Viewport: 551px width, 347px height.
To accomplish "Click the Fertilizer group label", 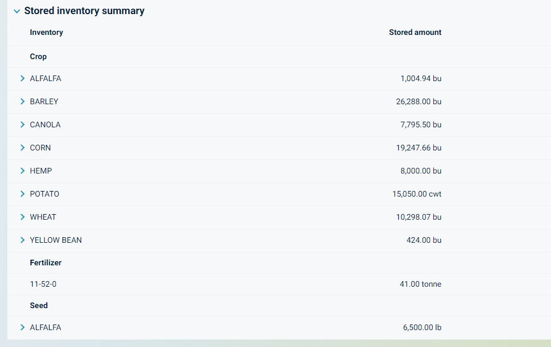I will 46,263.
